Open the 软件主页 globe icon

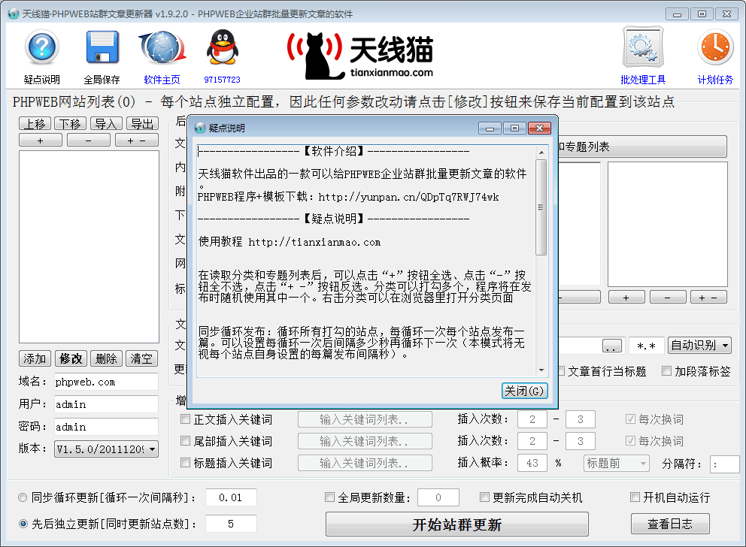pos(162,47)
